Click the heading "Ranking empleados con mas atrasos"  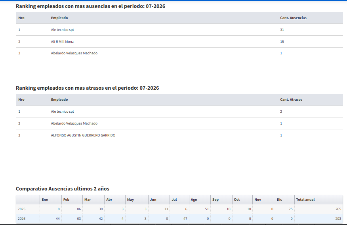pos(88,88)
